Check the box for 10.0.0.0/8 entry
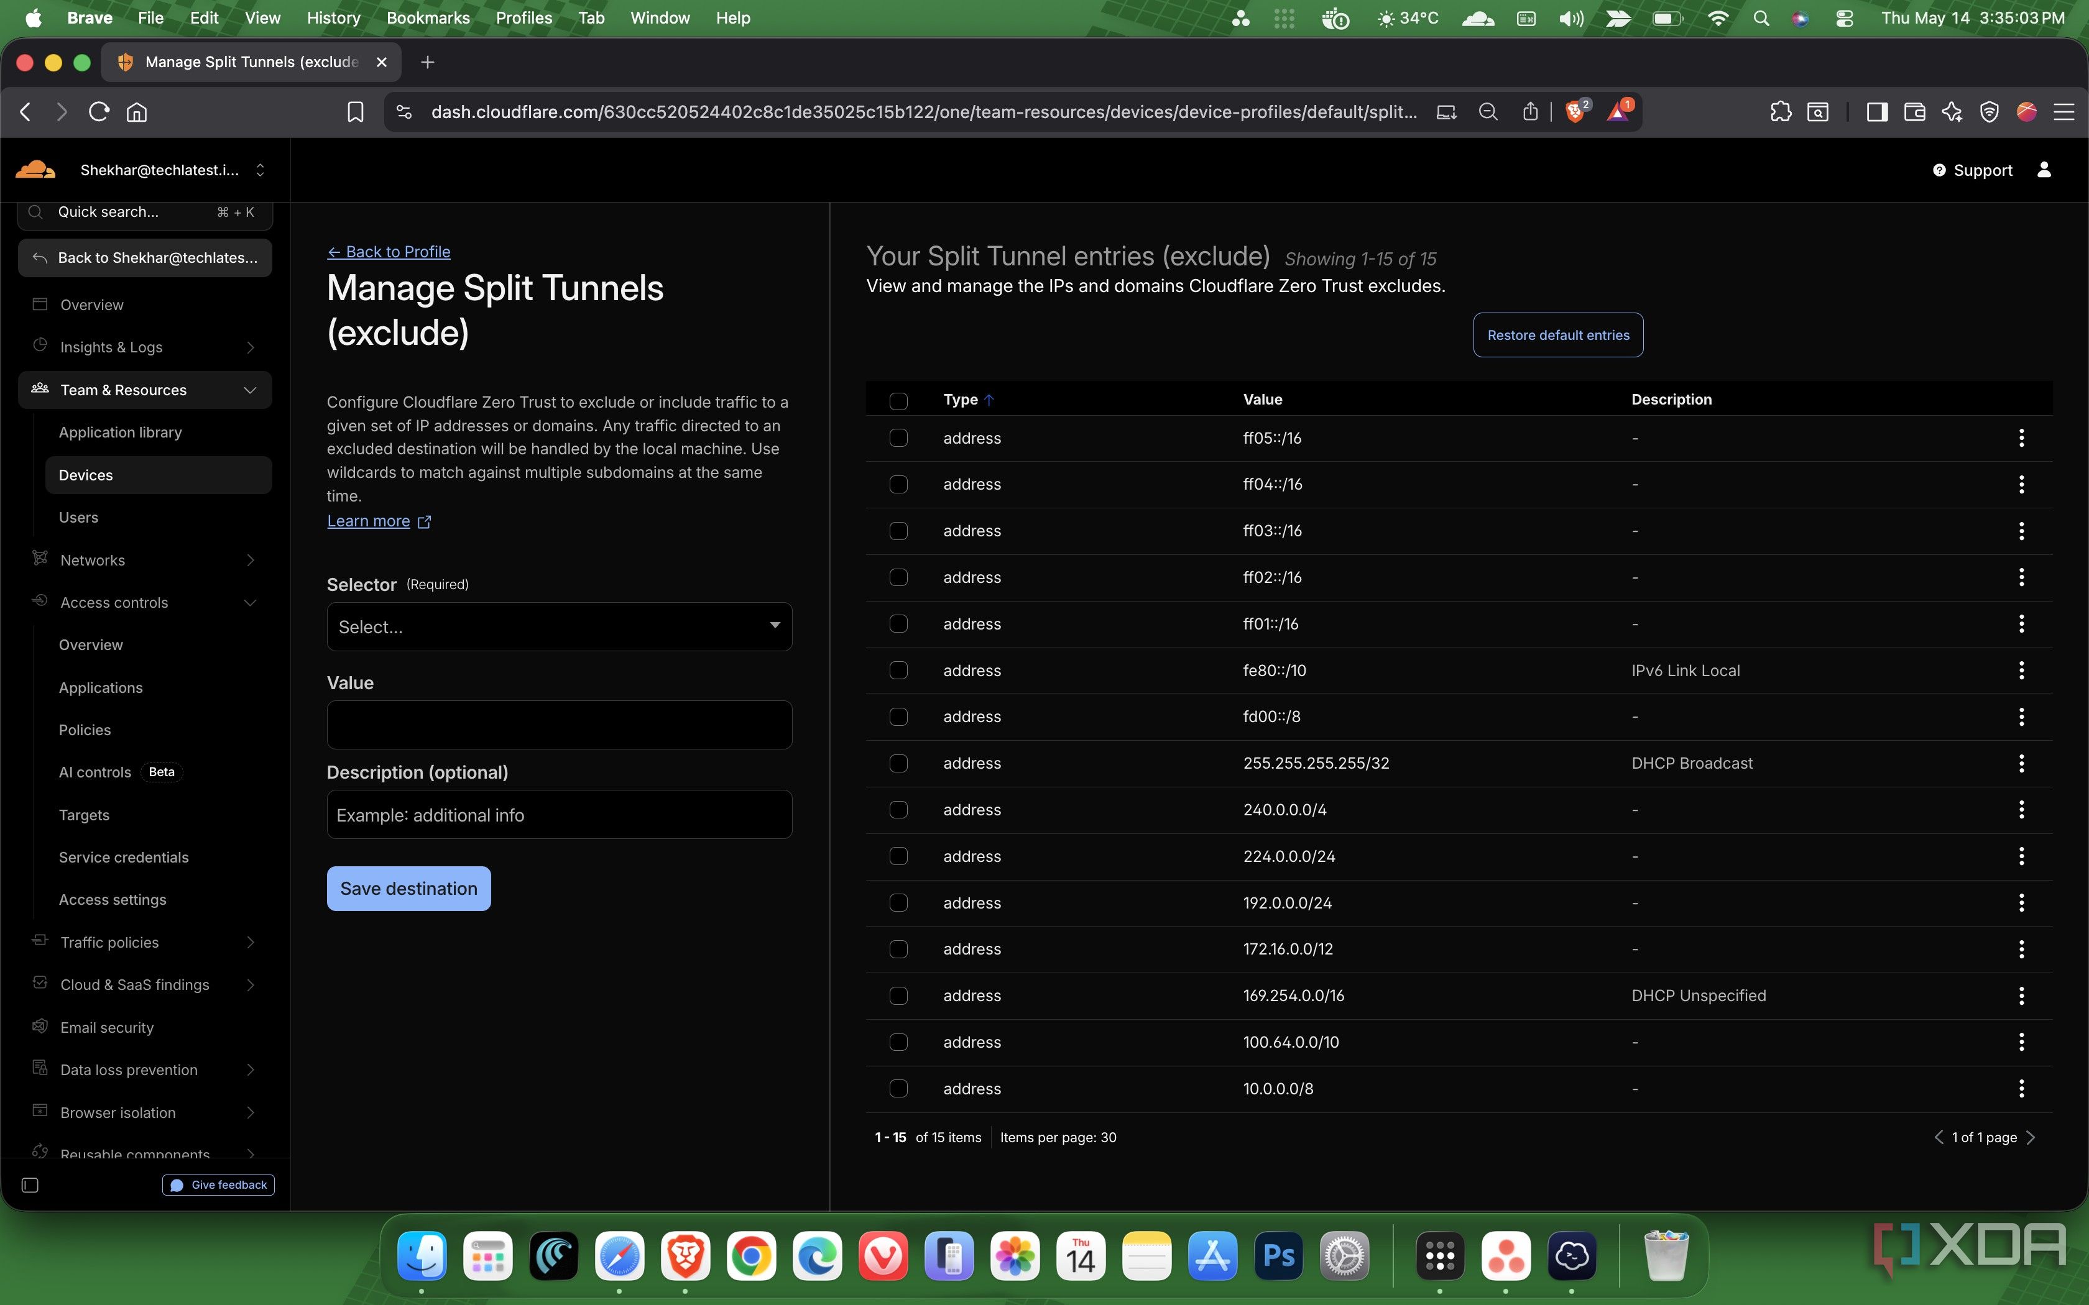The height and width of the screenshot is (1305, 2089). click(x=898, y=1089)
